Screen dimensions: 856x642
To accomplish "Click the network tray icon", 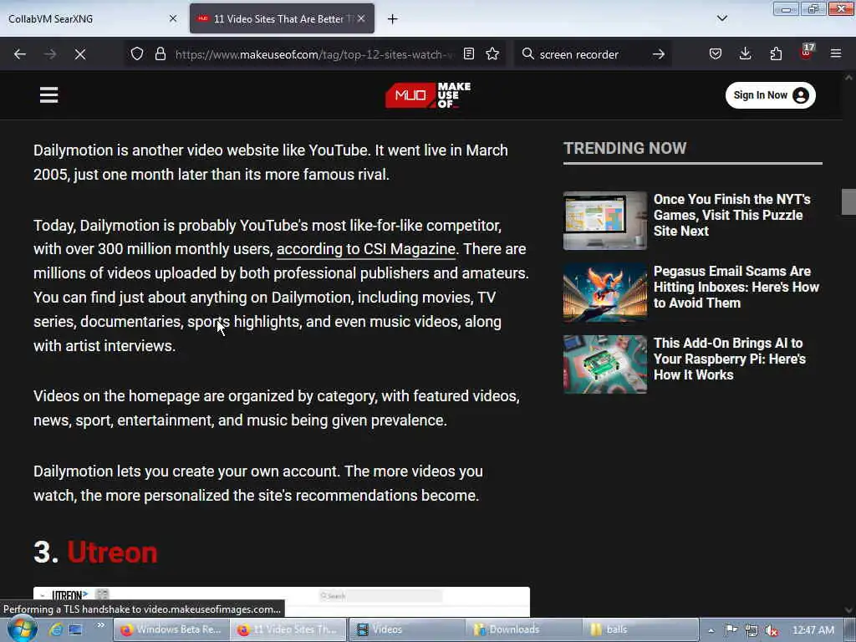I will [x=752, y=630].
